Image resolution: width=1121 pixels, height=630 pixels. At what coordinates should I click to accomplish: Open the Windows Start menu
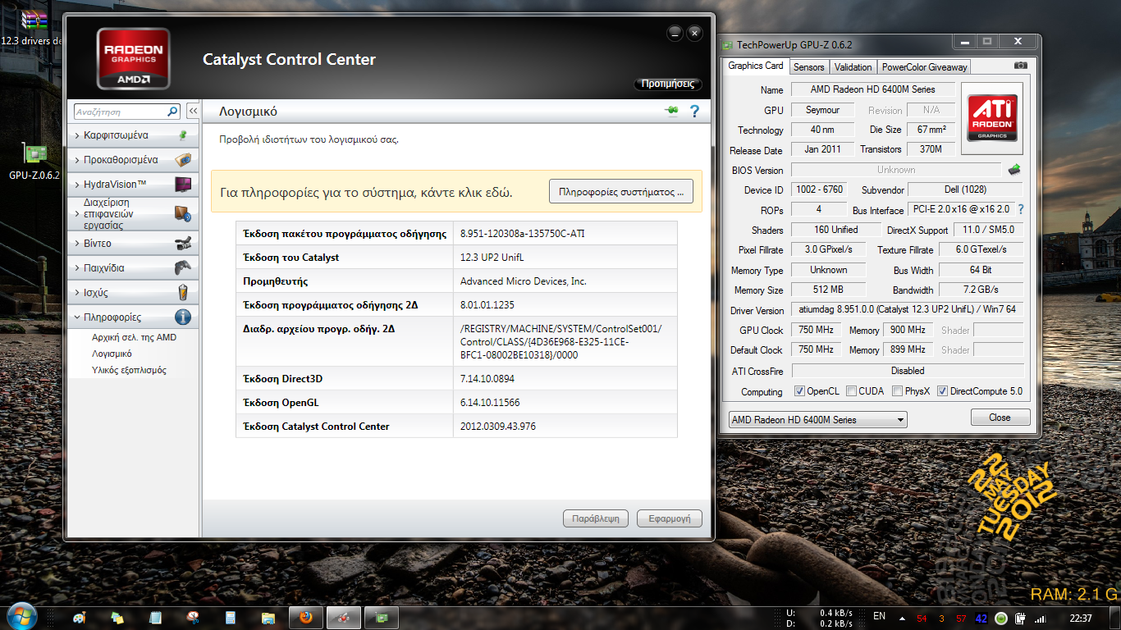tap(21, 617)
